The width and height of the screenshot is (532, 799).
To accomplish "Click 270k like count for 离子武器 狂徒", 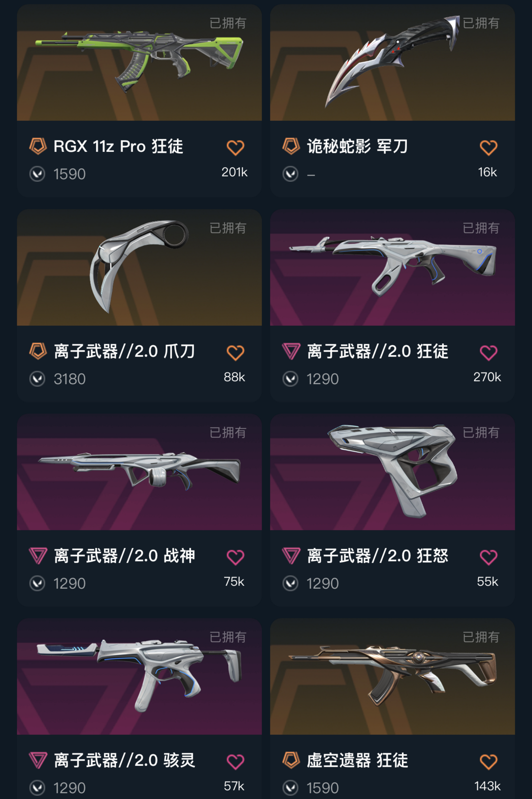I will click(x=487, y=377).
